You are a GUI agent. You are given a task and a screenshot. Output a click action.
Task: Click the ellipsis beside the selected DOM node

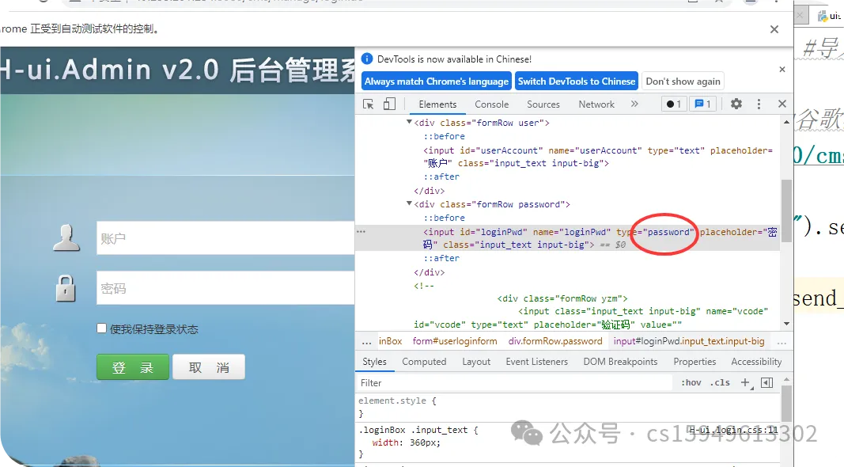tap(361, 232)
